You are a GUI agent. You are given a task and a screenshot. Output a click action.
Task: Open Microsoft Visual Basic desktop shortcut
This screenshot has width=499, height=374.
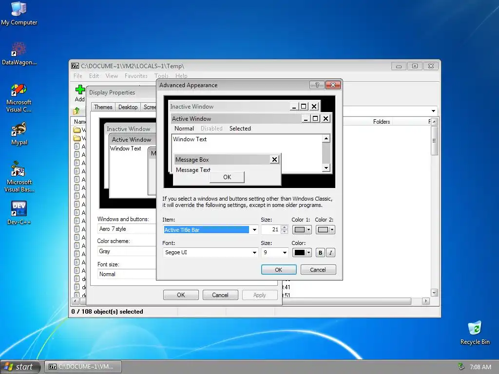19,177
